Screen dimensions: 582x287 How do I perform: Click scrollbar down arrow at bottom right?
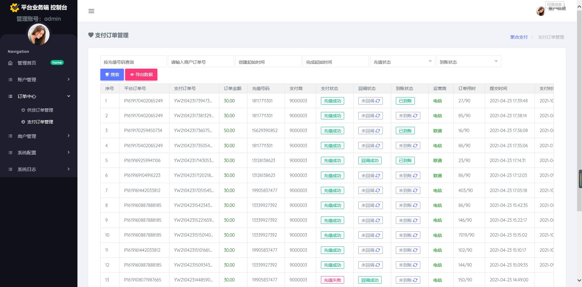click(x=579, y=280)
